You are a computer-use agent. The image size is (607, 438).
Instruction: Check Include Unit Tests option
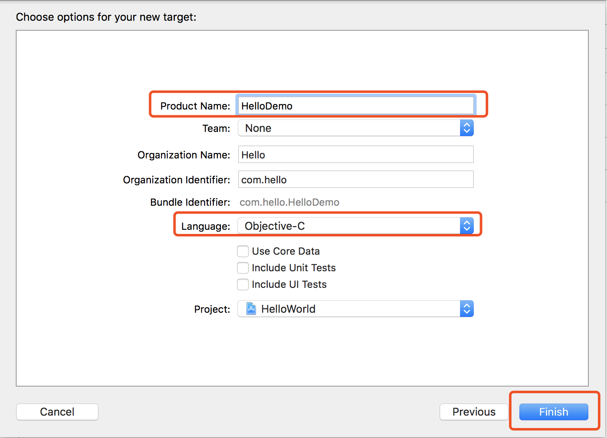pos(243,268)
